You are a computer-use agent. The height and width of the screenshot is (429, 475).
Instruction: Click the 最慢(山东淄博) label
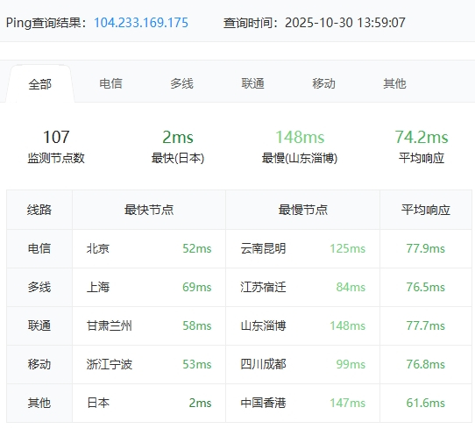click(x=300, y=158)
